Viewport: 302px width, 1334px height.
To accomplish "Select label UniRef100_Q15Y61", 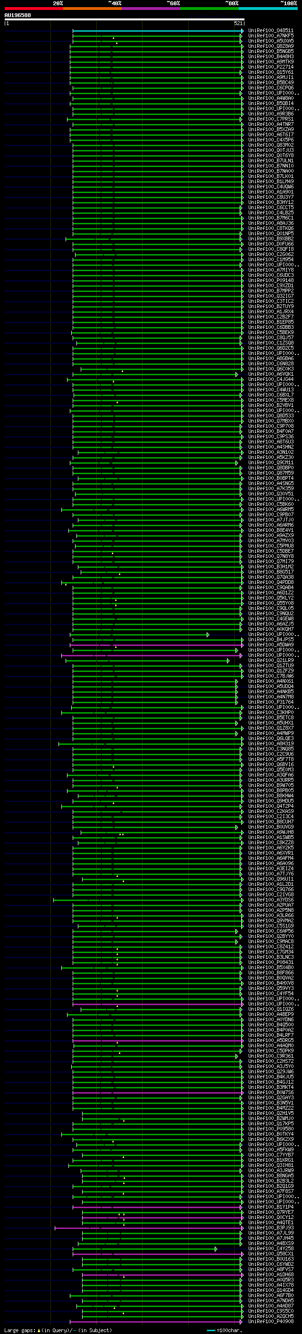I will point(271,72).
